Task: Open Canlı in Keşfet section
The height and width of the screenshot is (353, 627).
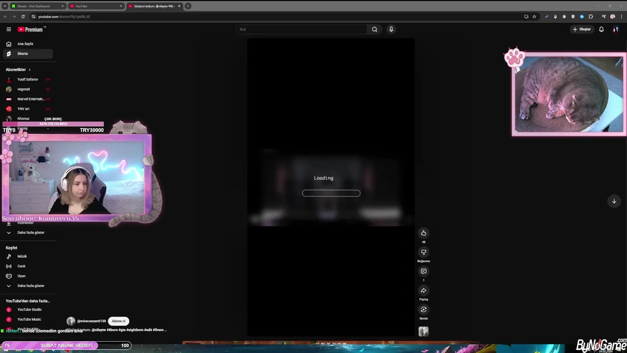Action: point(28,266)
